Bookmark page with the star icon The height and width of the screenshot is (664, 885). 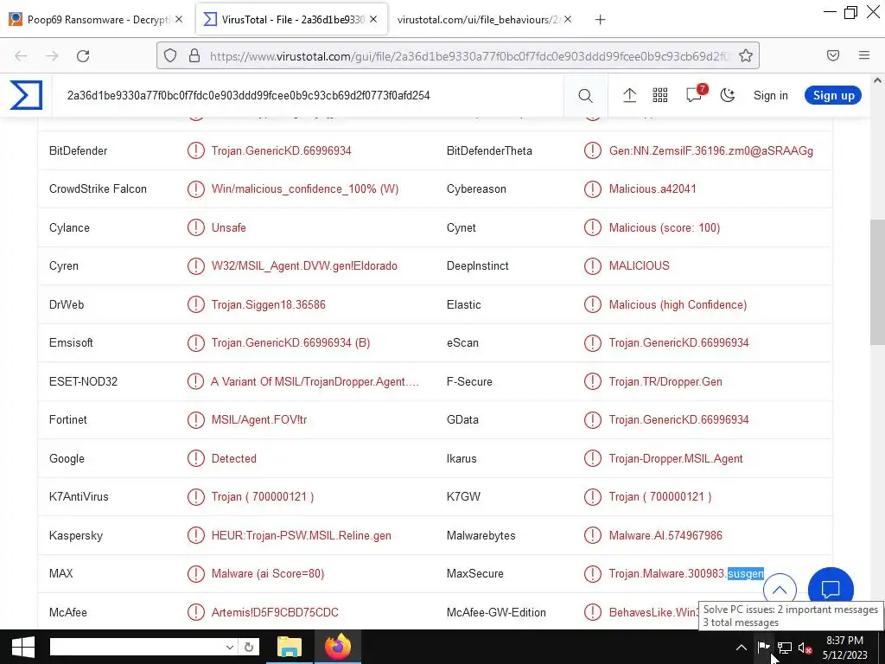[746, 55]
